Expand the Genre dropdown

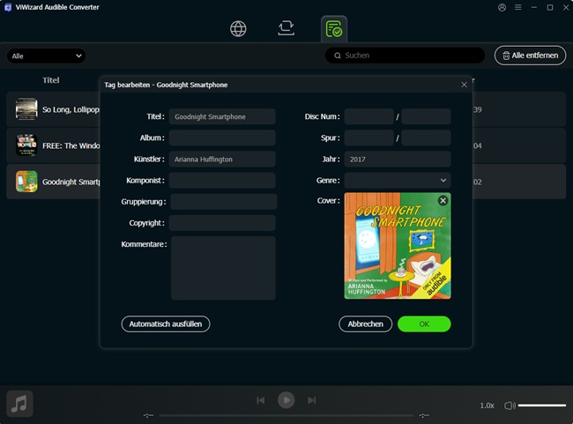tap(398, 180)
